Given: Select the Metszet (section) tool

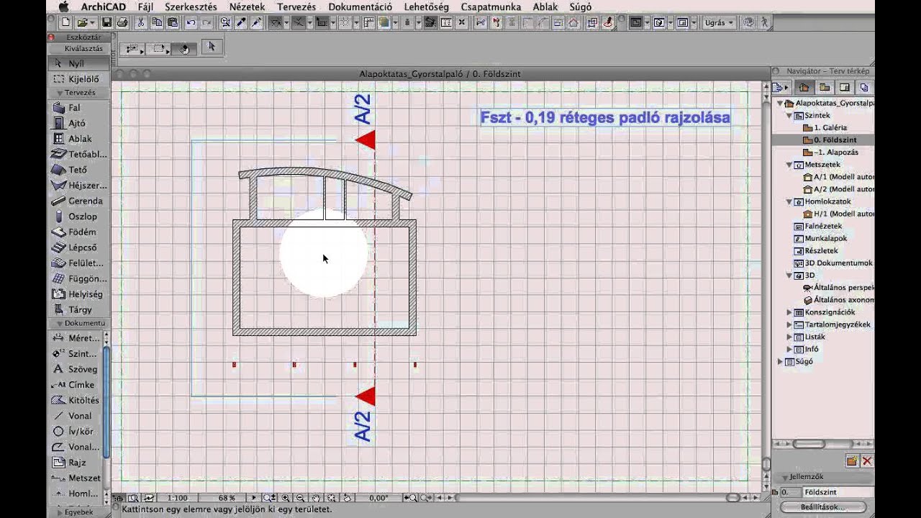Looking at the screenshot, I should click(76, 478).
